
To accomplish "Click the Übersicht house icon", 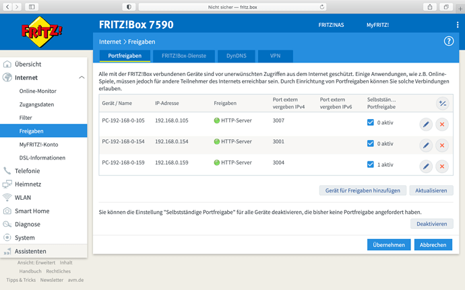I will pyautogui.click(x=7, y=64).
